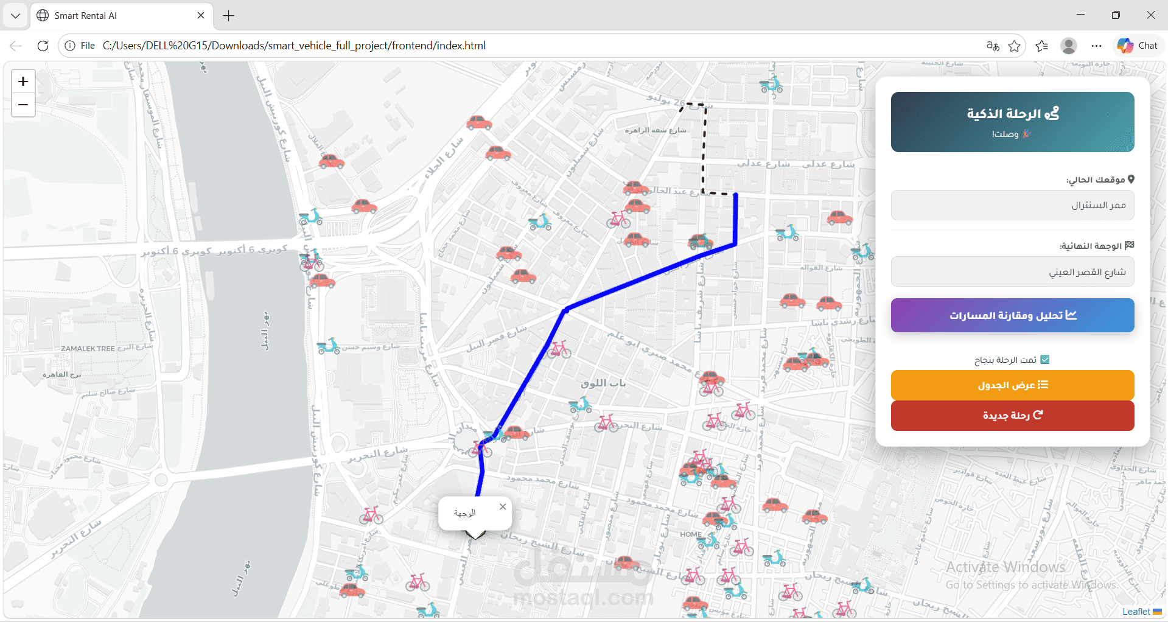This screenshot has width=1168, height=622.
Task: Select the bicycle marker left of the الوجهة popup
Action: [x=371, y=515]
